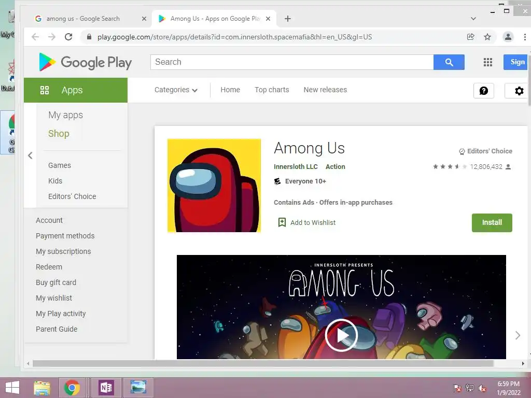Click the share page icon in address bar
The height and width of the screenshot is (398, 531).
click(x=471, y=37)
